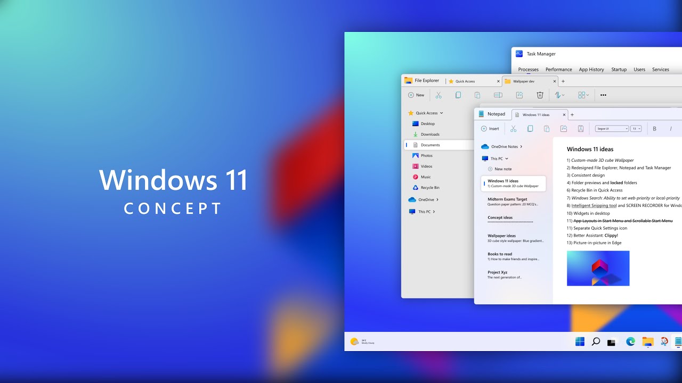Add new tab in Notepad

pos(572,114)
